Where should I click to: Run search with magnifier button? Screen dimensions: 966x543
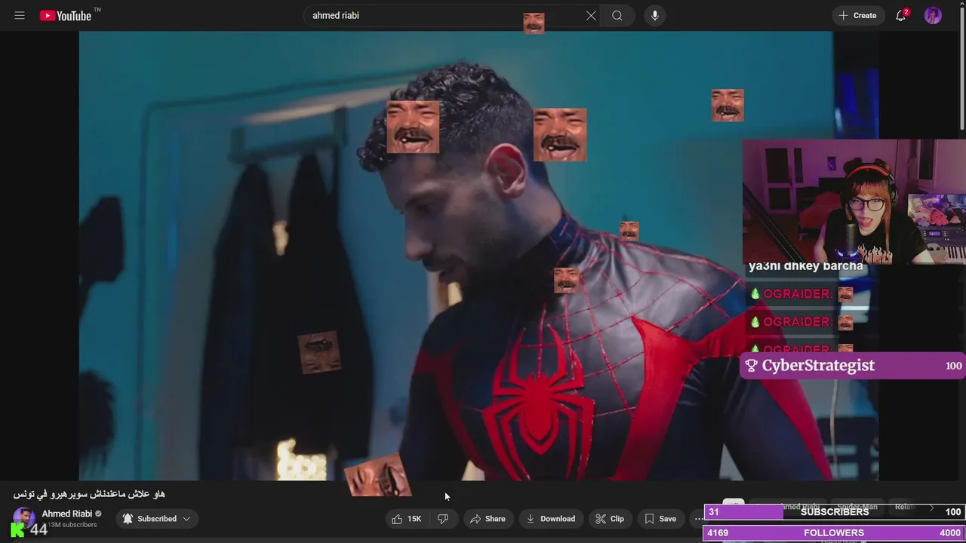(x=617, y=15)
